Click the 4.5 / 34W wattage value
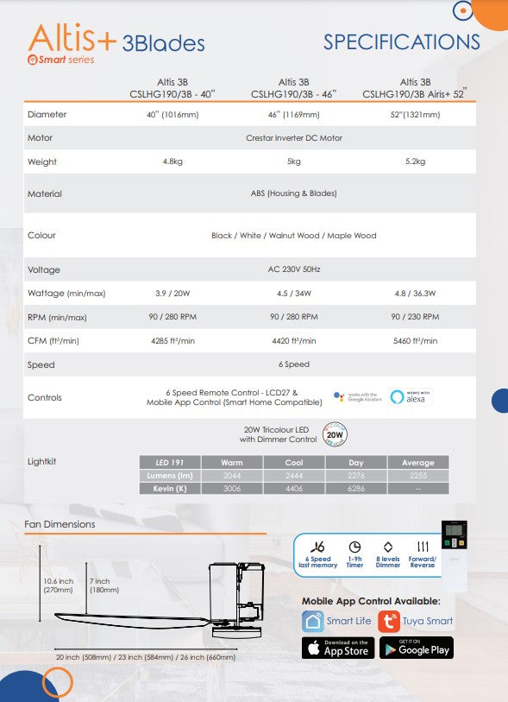The image size is (508, 702). (x=294, y=294)
